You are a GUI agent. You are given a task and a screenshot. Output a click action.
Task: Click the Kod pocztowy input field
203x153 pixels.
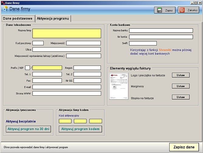(38, 43)
